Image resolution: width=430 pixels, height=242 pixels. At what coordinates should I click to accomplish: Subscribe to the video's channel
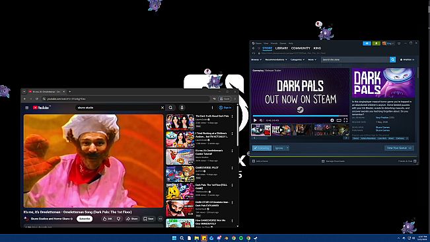coord(85,219)
